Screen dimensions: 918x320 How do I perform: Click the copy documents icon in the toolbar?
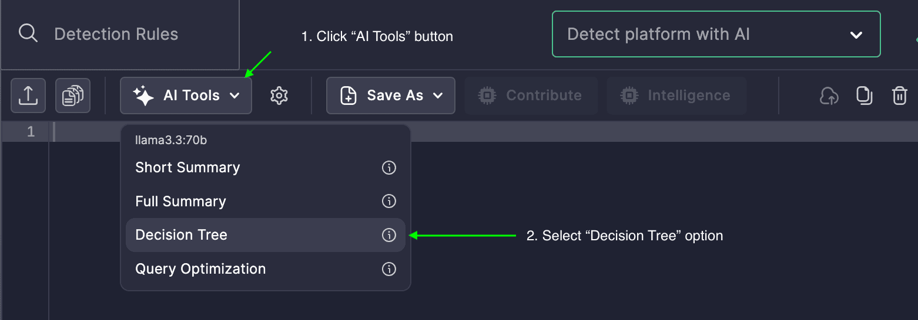pyautogui.click(x=73, y=96)
